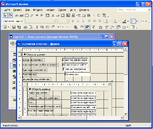153x129 pixels.
Task: Pick the Page Break toolbox tool
Action: 78,15
